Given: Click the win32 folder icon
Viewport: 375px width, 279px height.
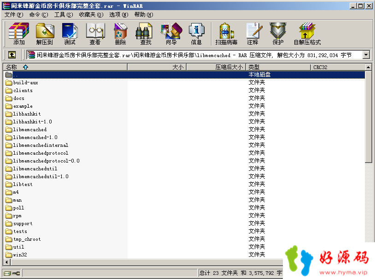Looking at the screenshot, I should [9, 255].
